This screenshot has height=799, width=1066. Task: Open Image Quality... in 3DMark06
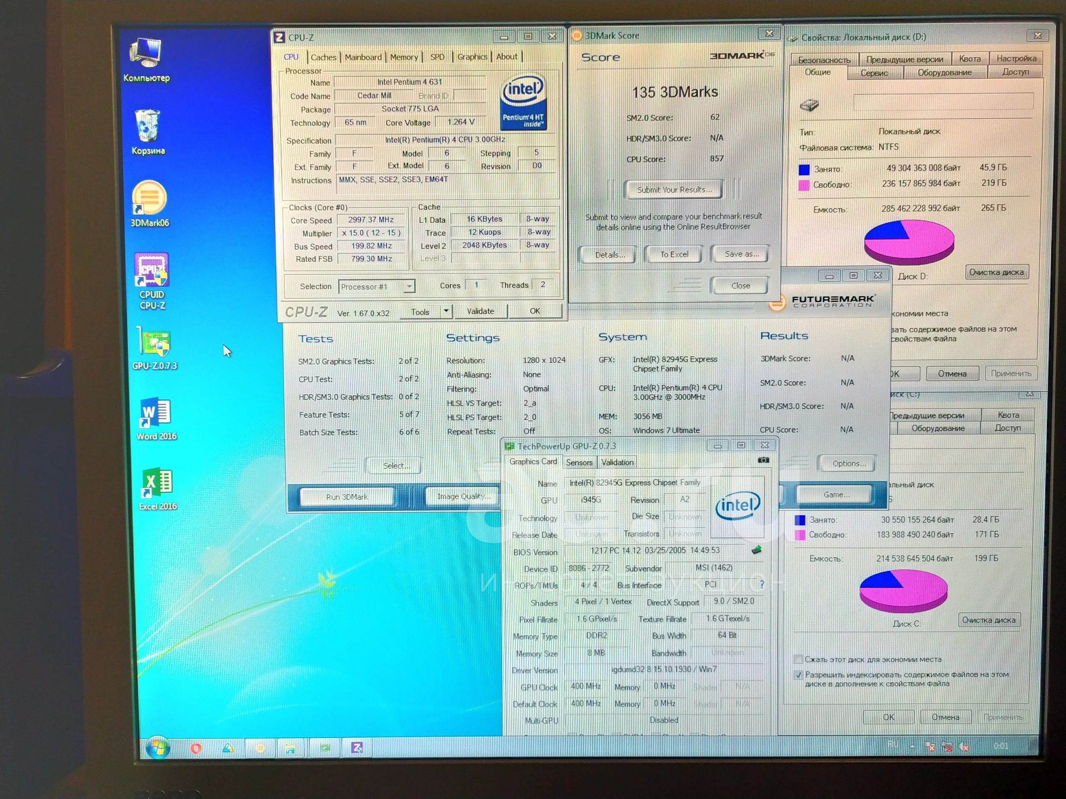click(x=463, y=496)
